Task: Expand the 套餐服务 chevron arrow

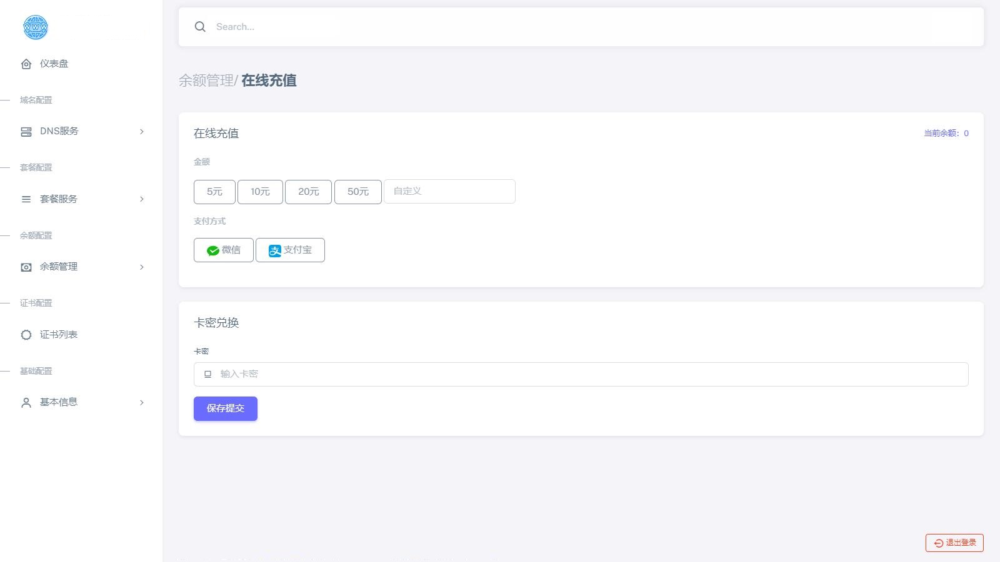Action: pos(142,199)
